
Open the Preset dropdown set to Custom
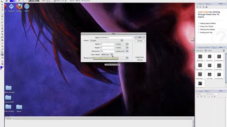click(x=106, y=41)
